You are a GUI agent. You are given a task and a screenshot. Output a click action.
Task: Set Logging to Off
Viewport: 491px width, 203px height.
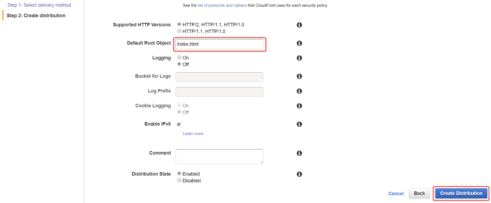(x=179, y=64)
